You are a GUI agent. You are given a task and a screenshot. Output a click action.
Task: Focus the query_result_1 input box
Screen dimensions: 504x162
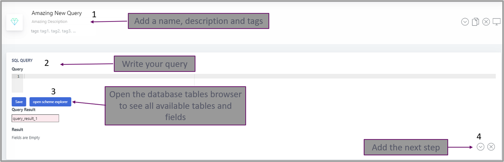pyautogui.click(x=35, y=118)
